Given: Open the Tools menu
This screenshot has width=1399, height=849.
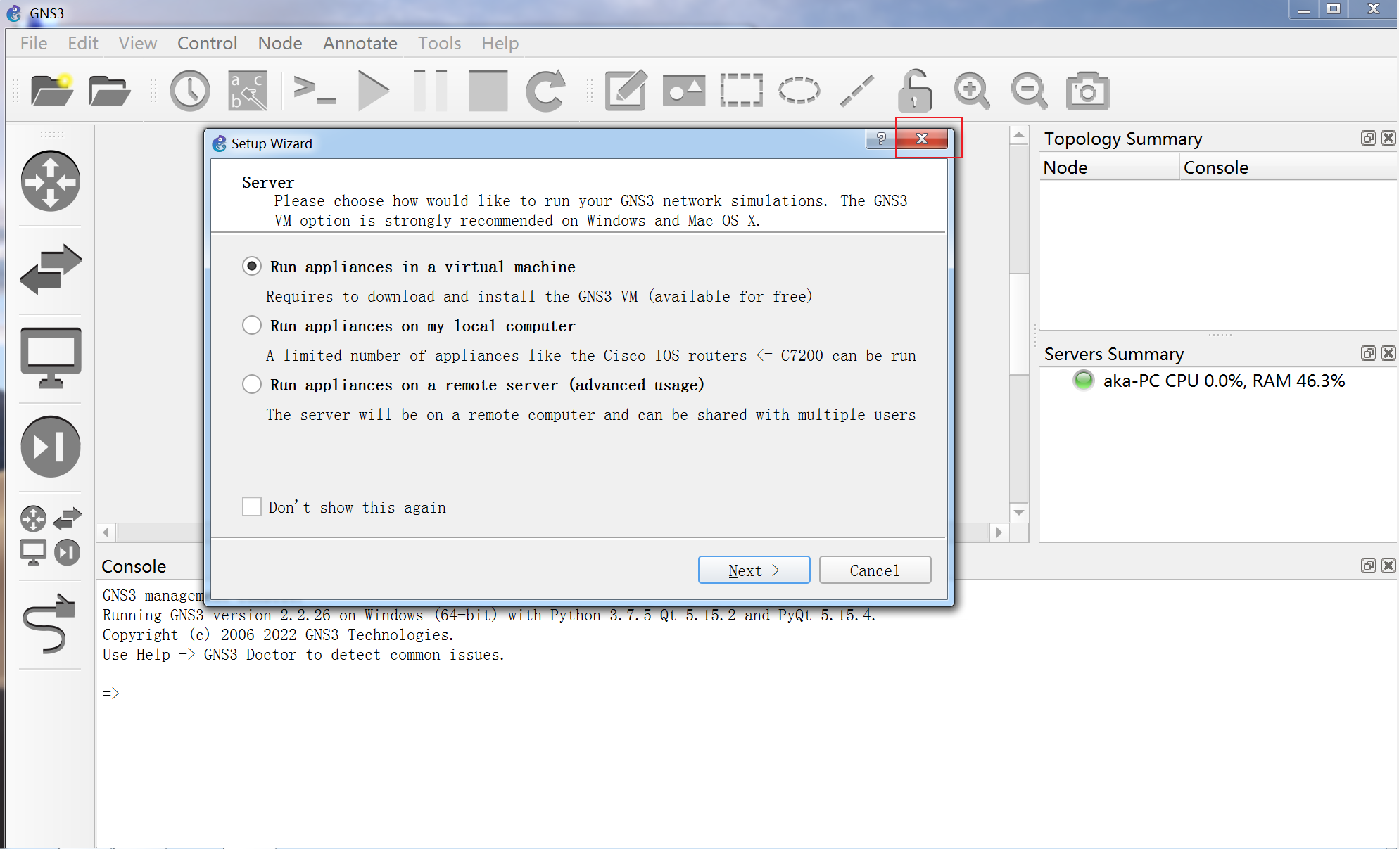Looking at the screenshot, I should click(x=439, y=43).
